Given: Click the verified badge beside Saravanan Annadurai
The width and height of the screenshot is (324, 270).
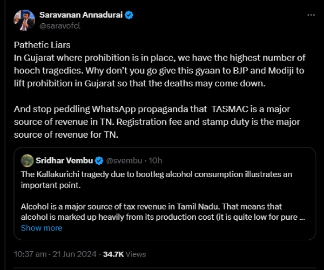Looking at the screenshot, I should [x=129, y=16].
